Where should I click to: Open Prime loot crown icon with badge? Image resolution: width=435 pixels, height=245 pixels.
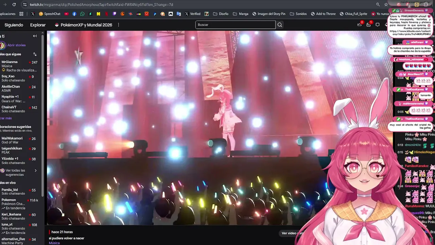pos(360,24)
